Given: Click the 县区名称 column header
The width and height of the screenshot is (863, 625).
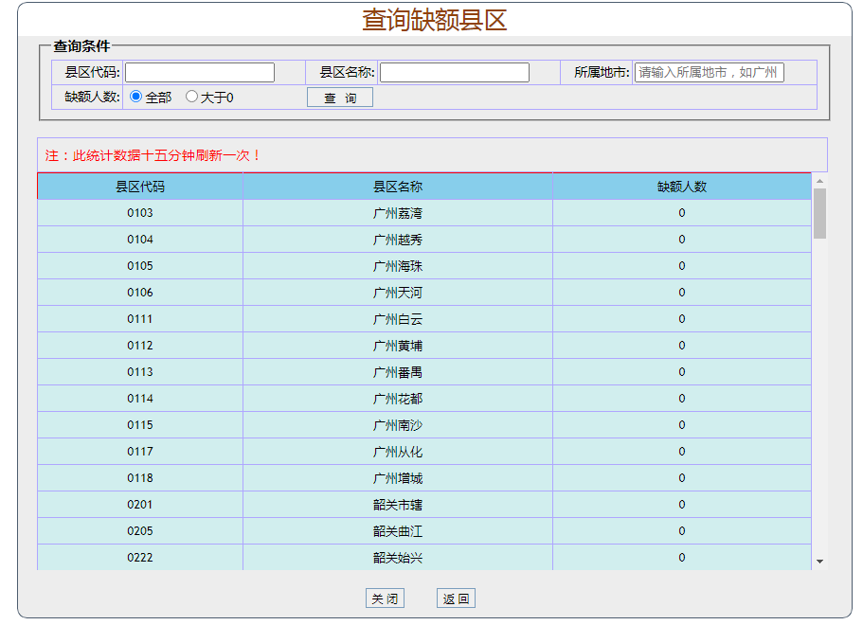Looking at the screenshot, I should [x=397, y=187].
